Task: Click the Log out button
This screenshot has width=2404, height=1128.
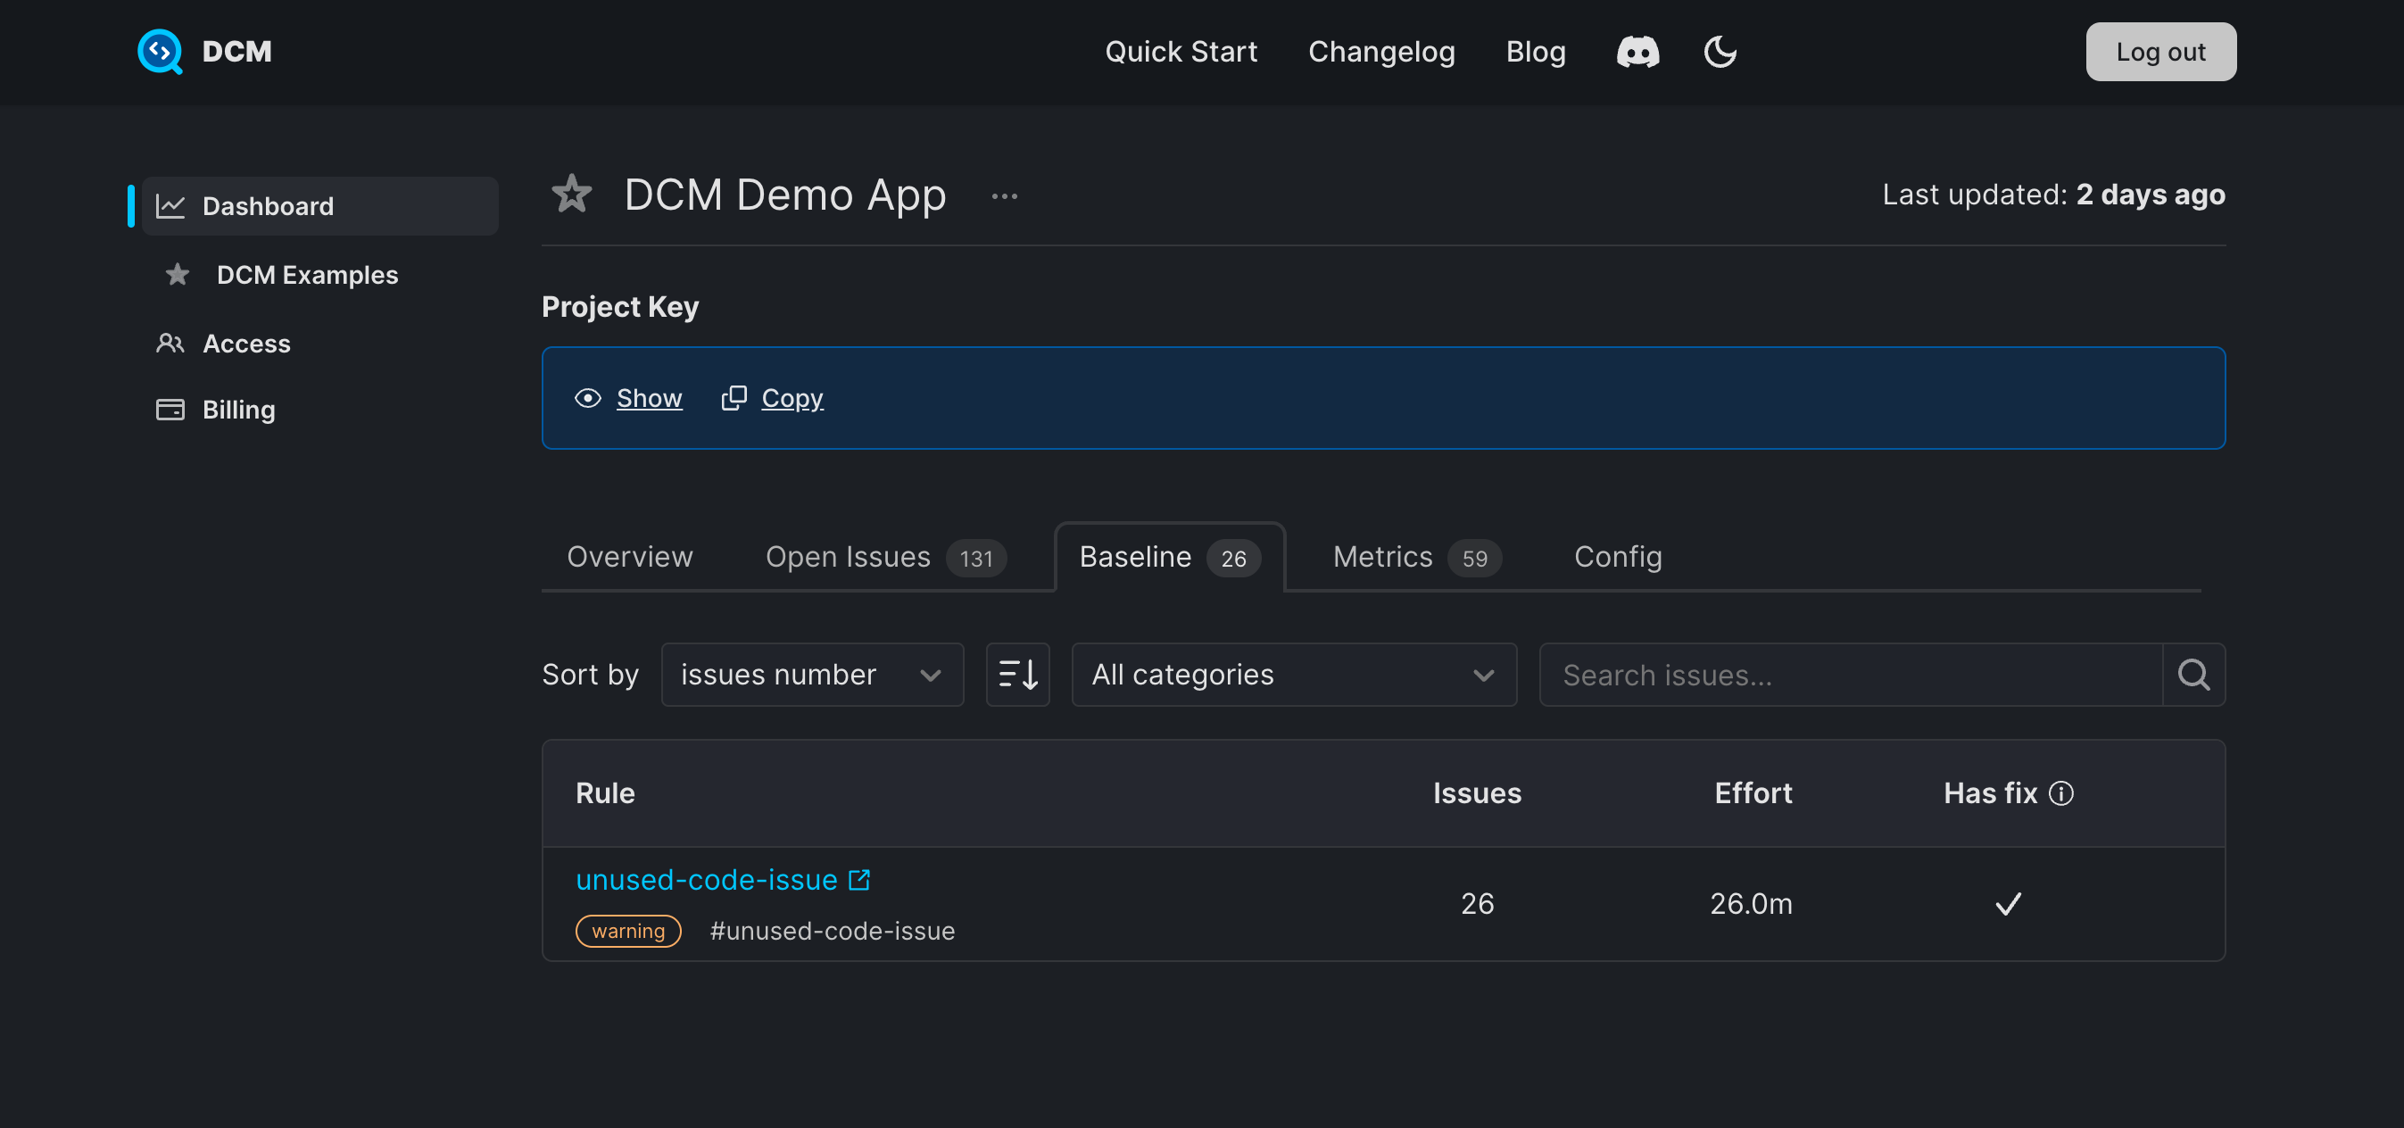Action: 2160,53
